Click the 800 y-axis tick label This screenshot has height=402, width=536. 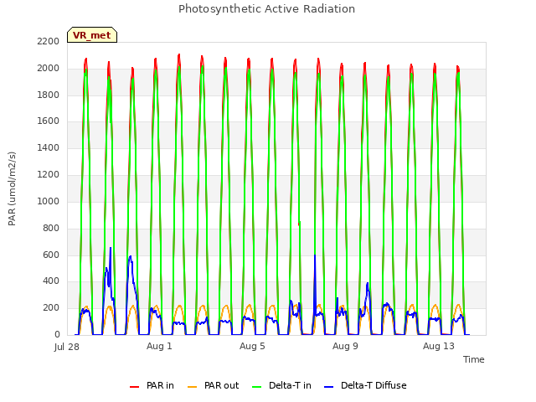51,228
